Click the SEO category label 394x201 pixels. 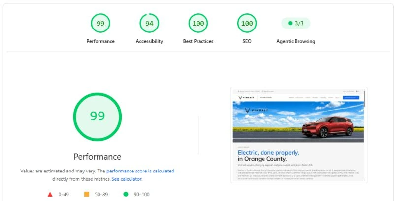247,41
